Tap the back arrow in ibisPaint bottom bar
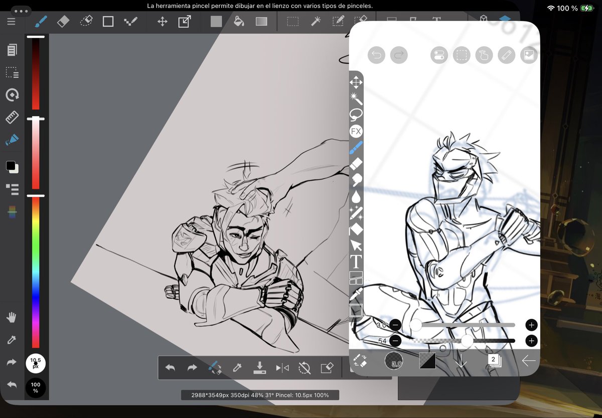The image size is (602, 418). point(528,360)
